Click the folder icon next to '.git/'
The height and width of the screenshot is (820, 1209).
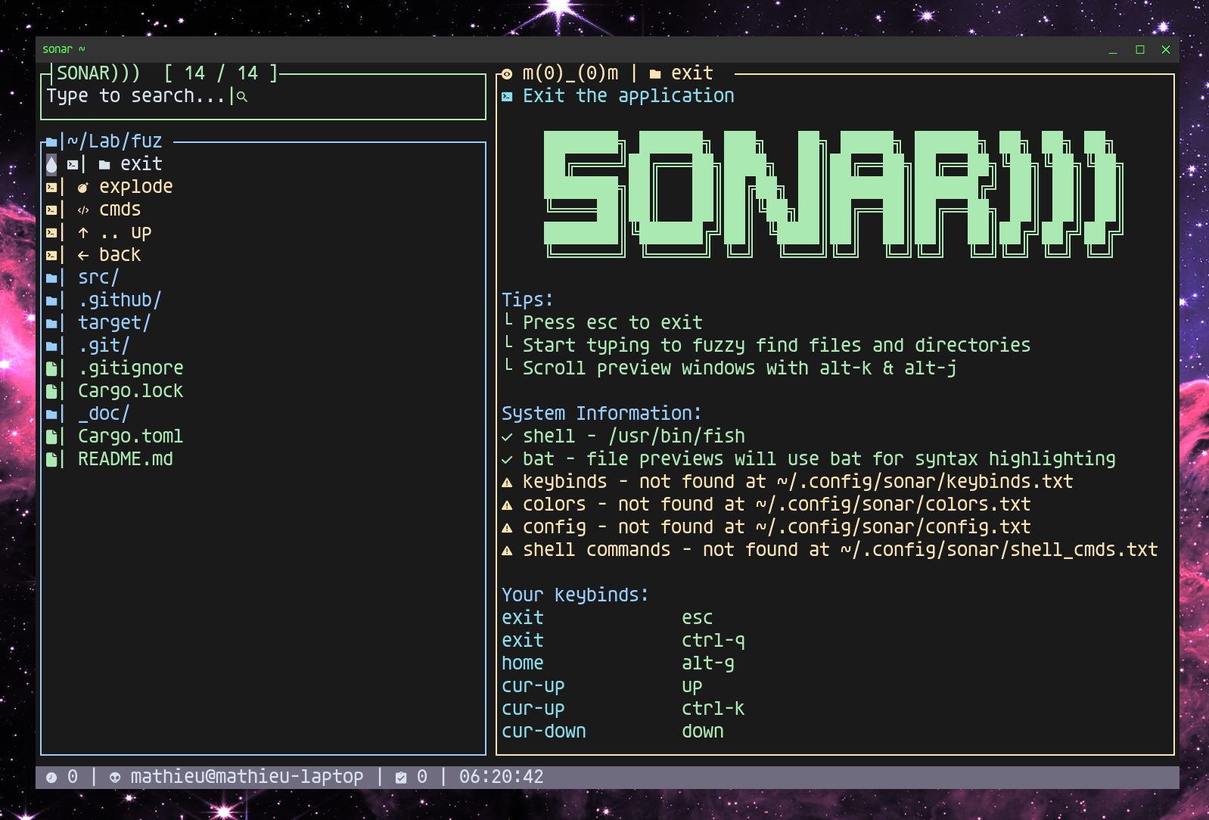point(51,346)
